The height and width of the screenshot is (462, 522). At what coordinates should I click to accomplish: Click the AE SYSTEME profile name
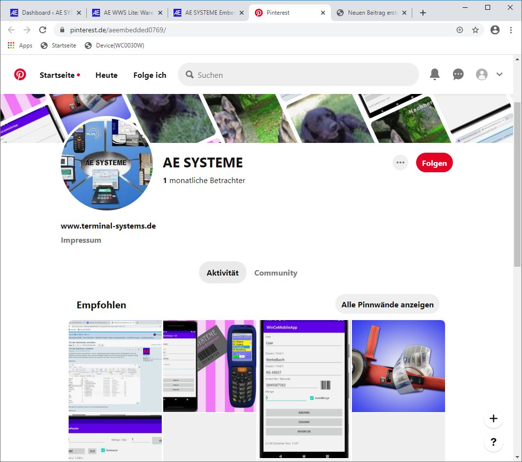[203, 163]
